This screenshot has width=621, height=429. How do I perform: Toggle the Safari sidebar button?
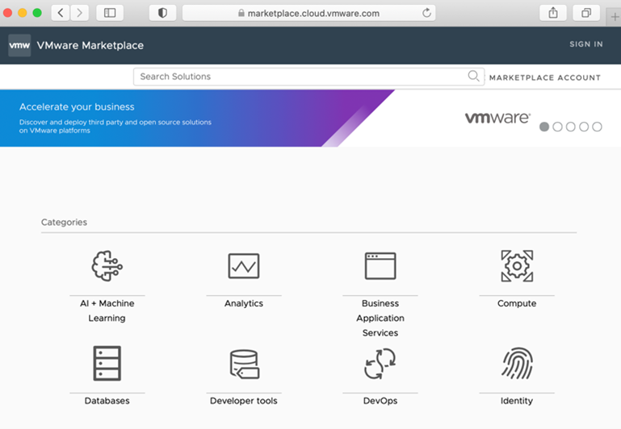click(110, 13)
